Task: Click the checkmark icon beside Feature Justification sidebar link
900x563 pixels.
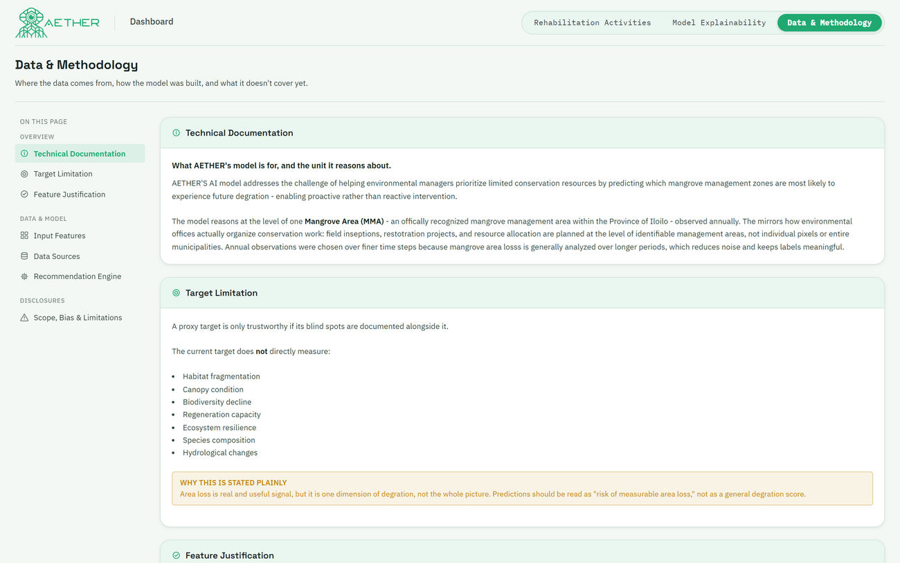Action: pos(24,195)
